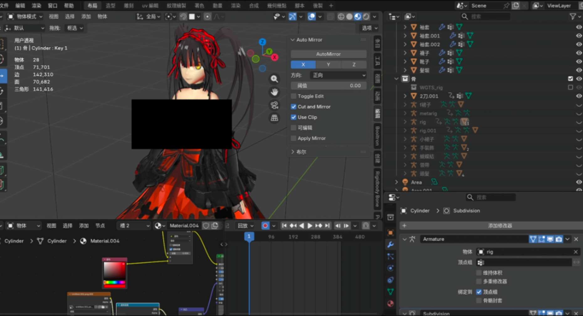Image resolution: width=583 pixels, height=316 pixels.
Task: Enable the Apply Mirror checkbox
Action: point(294,138)
